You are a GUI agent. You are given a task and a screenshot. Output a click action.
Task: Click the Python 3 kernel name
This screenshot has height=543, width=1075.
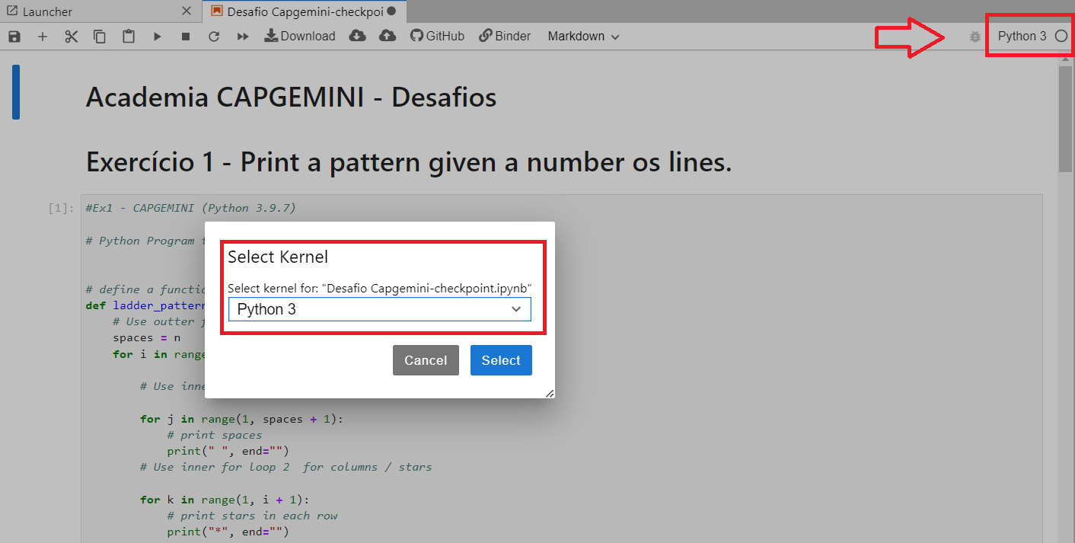tap(1022, 36)
